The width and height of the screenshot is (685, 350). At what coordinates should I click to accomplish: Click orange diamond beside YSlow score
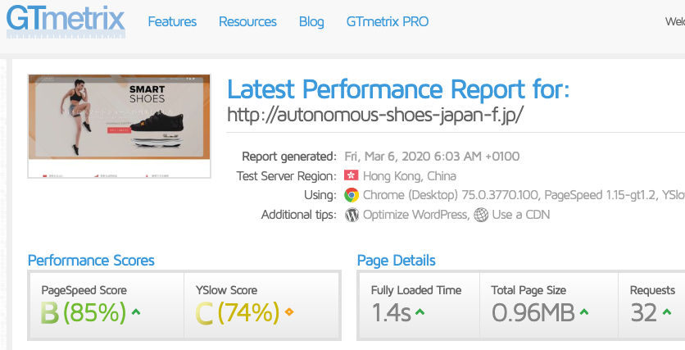tap(289, 312)
